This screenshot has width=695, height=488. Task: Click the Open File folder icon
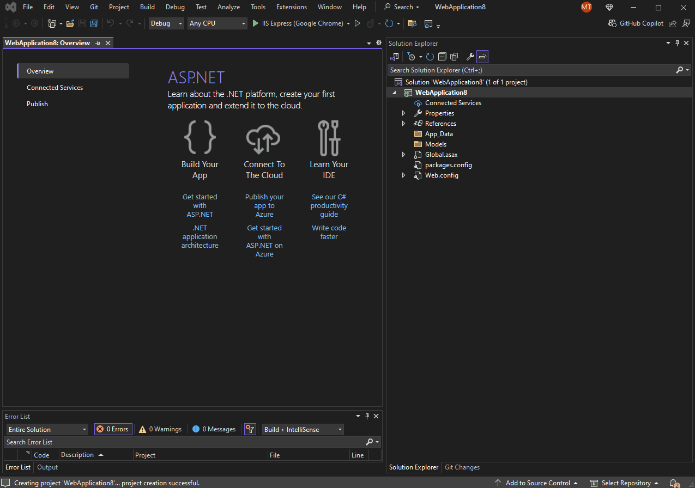70,23
